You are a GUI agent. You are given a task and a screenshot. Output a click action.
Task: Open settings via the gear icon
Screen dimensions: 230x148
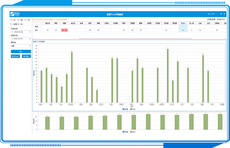click(x=221, y=14)
